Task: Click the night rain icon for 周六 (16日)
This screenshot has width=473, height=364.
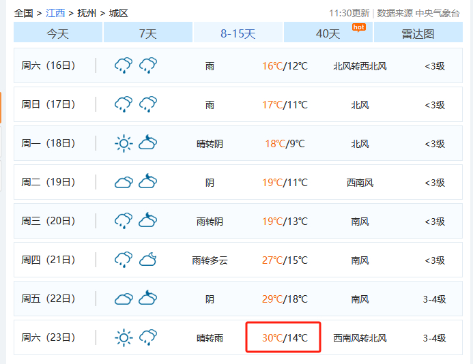Action: click(x=148, y=65)
